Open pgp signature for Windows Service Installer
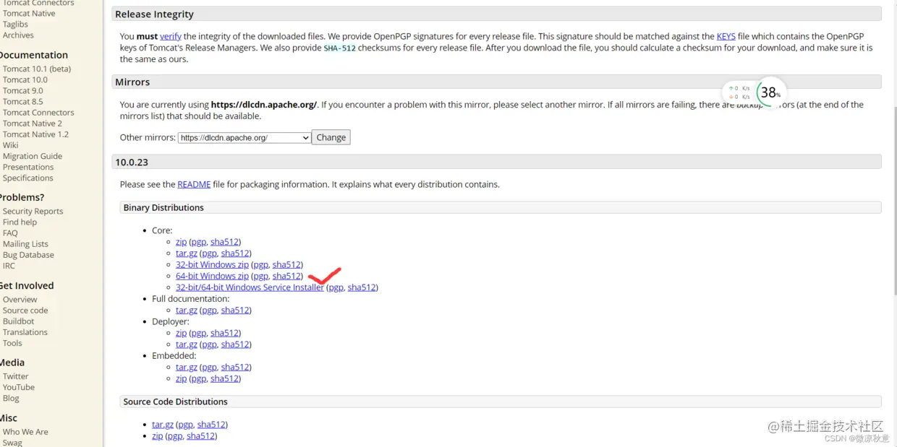Screen dimensions: 897x447 336,287
